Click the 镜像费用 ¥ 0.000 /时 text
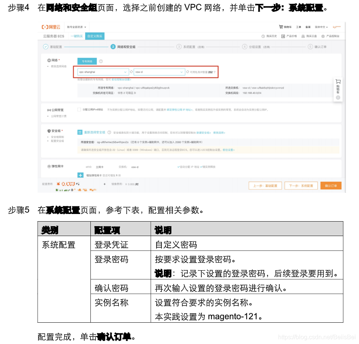Screen dimensions: 359x344 125,184
